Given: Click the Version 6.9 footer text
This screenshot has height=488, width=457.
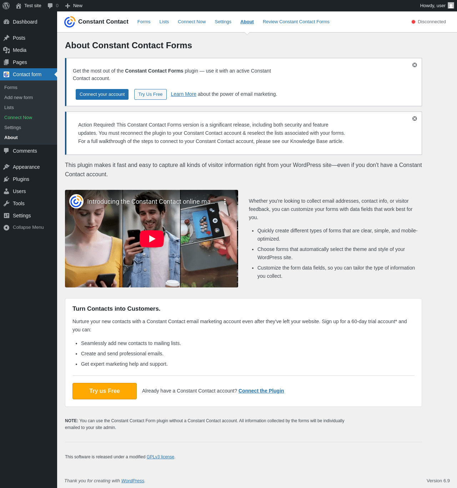Looking at the screenshot, I should coord(438,481).
